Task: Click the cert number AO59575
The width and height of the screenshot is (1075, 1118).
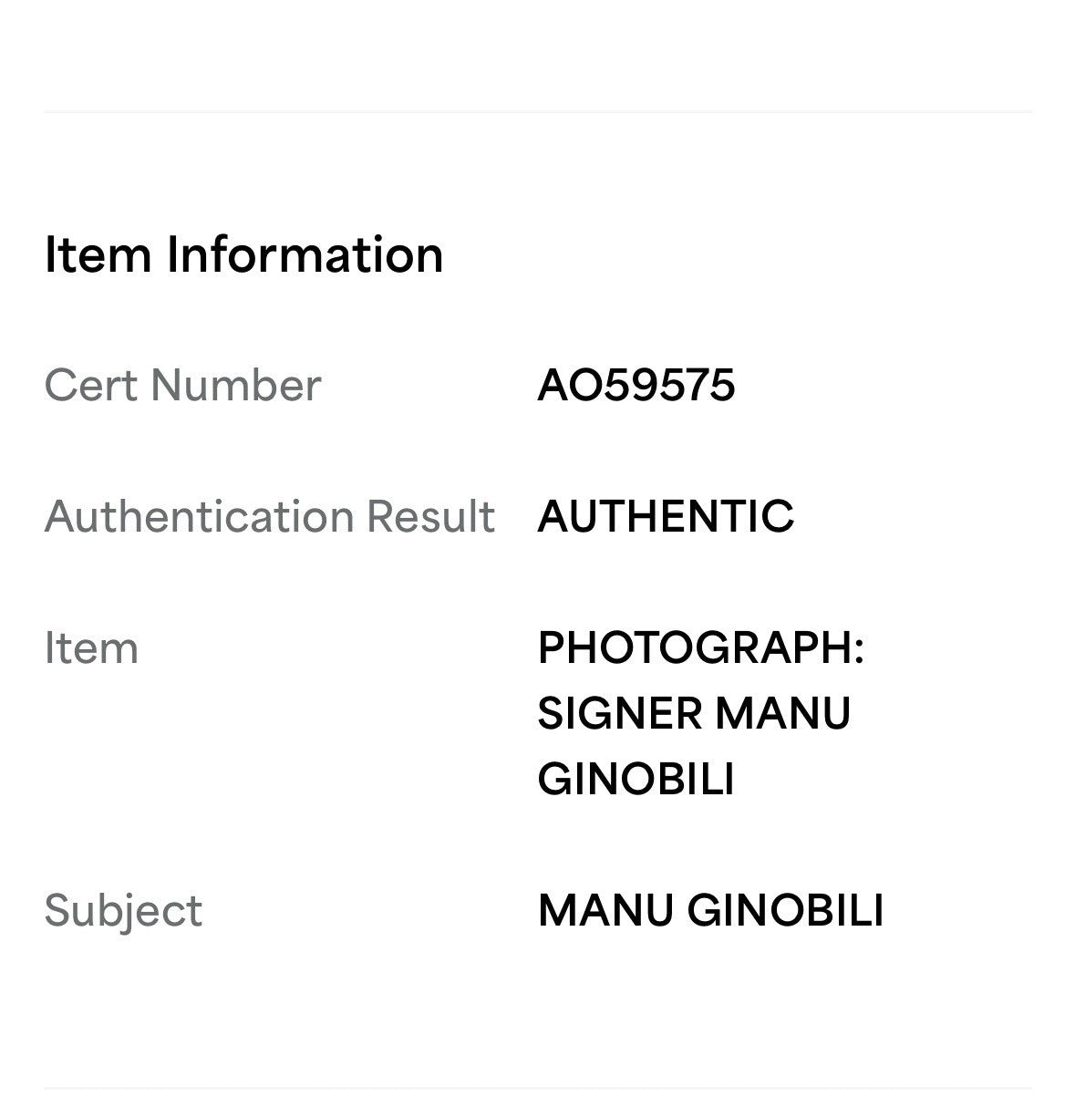Action: (636, 385)
